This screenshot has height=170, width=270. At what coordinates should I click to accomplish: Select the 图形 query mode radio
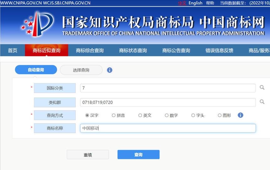219,115
